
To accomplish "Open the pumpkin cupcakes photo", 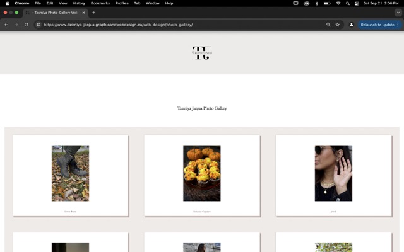I will [x=201, y=173].
